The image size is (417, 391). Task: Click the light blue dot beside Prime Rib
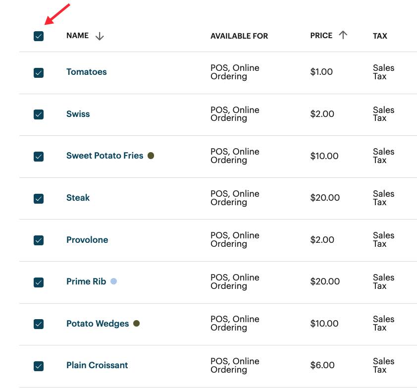coord(113,281)
